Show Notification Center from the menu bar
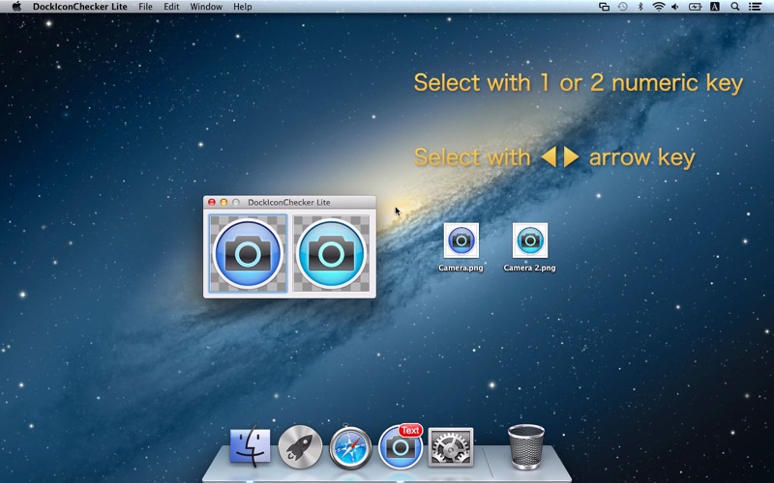 tap(756, 7)
